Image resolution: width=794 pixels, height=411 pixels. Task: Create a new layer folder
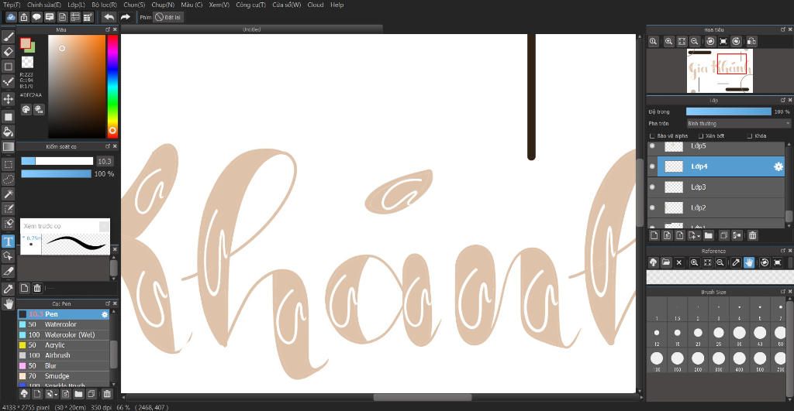click(708, 235)
